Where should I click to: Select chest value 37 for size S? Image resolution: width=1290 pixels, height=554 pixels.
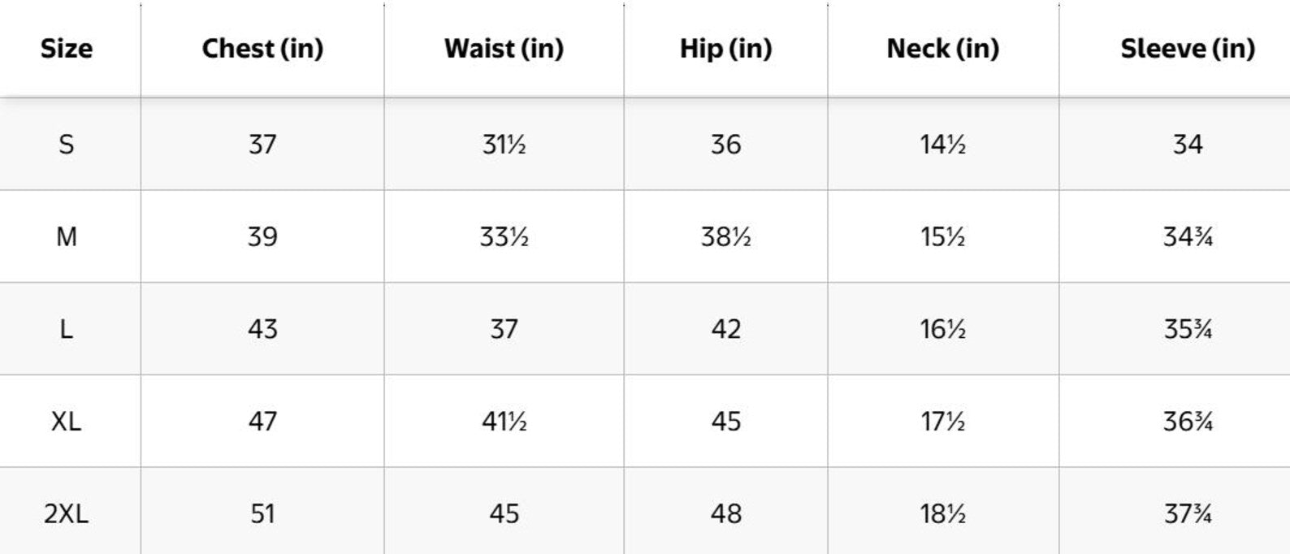click(262, 145)
